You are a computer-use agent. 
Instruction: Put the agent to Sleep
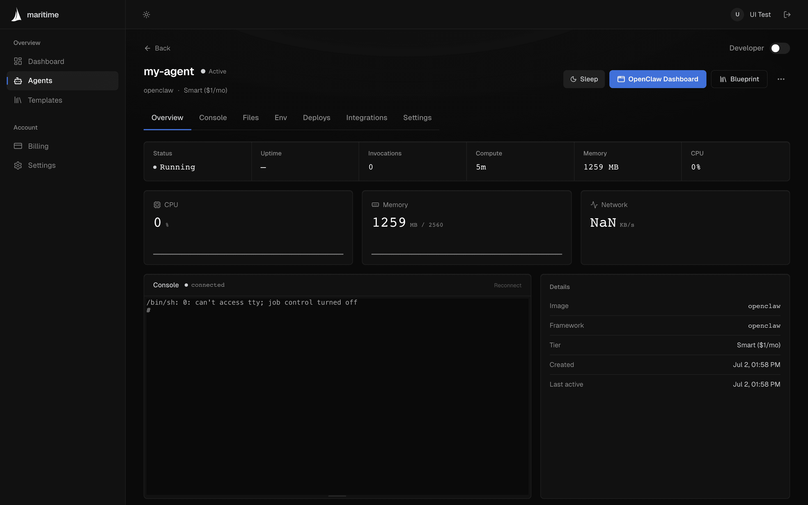[x=584, y=79]
